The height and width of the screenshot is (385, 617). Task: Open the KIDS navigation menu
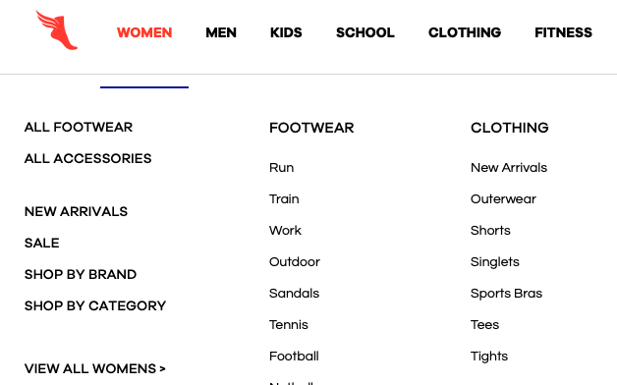[286, 32]
